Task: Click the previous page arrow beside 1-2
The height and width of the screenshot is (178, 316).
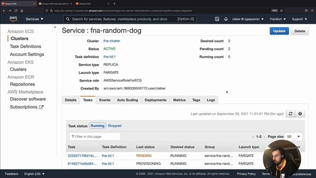Action: pos(253,137)
